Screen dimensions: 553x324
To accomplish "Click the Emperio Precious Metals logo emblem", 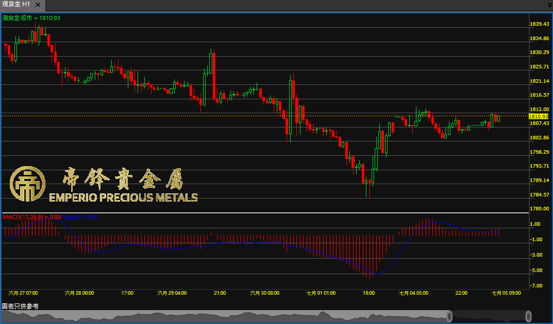I will click(27, 184).
